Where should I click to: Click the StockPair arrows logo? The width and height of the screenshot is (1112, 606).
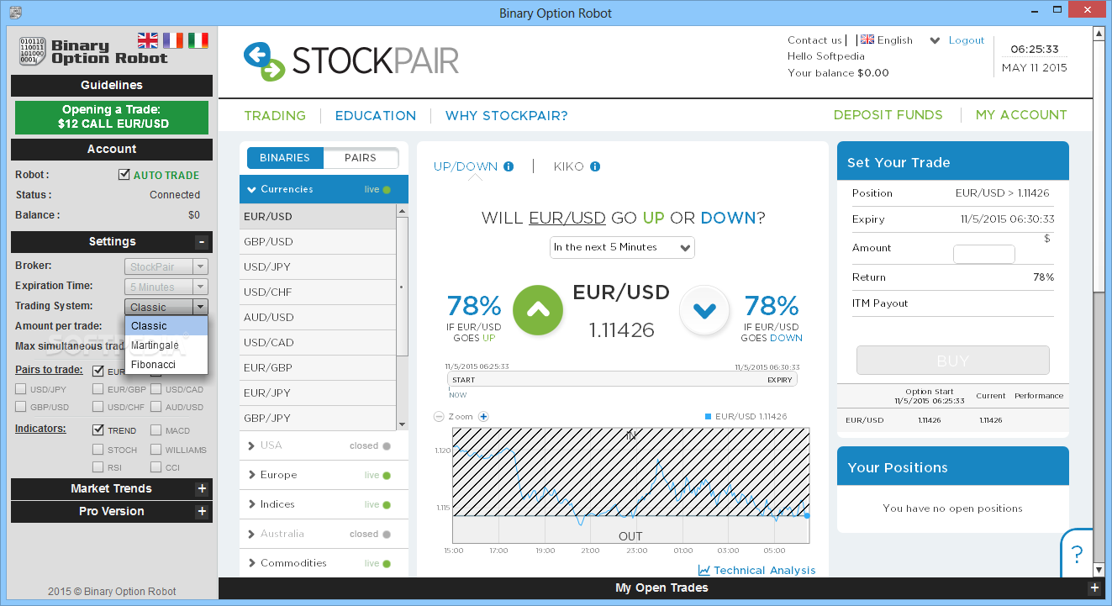[x=264, y=61]
